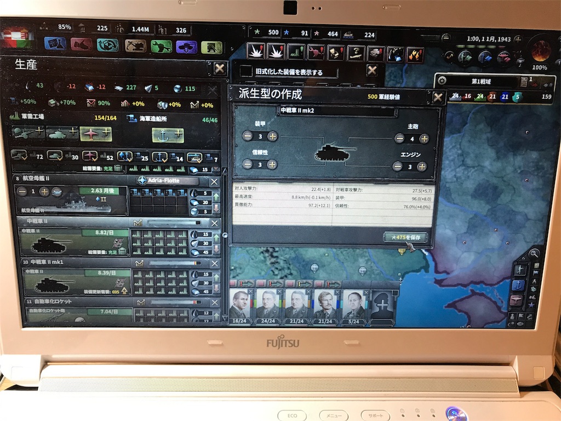Select the general portrait labeled 5/24
This screenshot has width=561, height=421.
353,306
